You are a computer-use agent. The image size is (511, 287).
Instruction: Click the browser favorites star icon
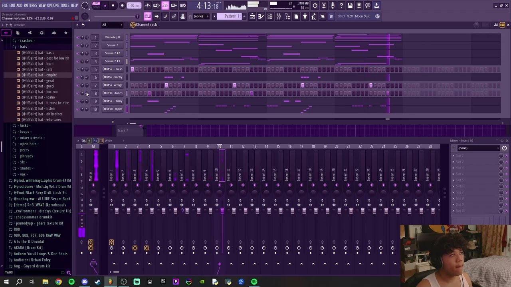(66, 33)
